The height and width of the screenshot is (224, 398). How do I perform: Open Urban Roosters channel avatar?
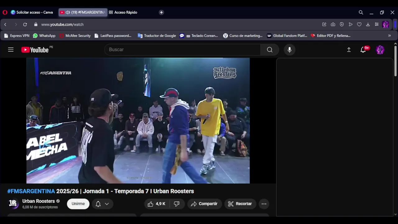[13, 203]
